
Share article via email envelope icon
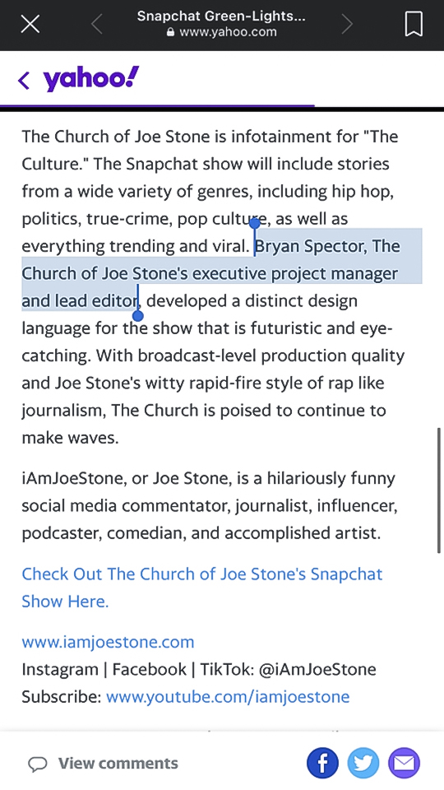point(404,763)
